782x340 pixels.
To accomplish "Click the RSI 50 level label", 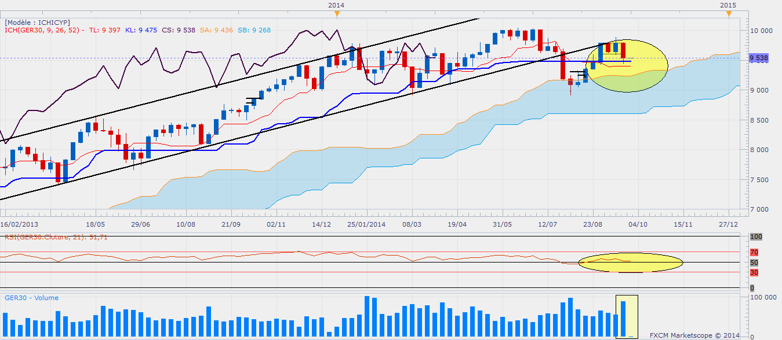I will 754,263.
